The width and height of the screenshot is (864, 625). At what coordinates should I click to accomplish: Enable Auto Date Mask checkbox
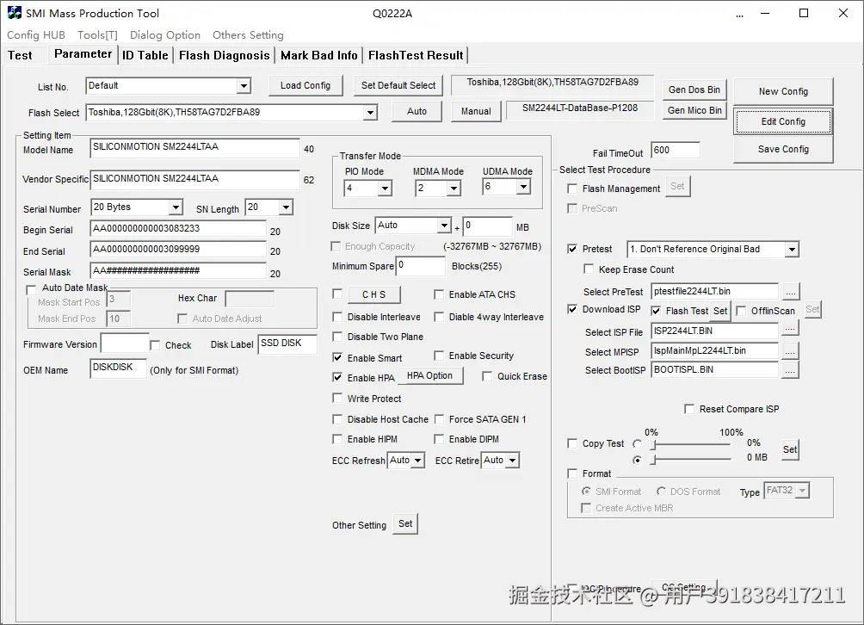click(x=31, y=289)
